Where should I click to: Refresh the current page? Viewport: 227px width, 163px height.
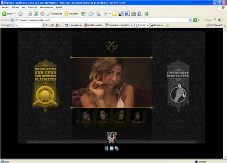[x=36, y=14]
